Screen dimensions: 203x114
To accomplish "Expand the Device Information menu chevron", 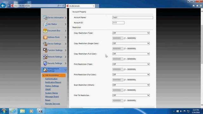I will pyautogui.click(x=66, y=18).
